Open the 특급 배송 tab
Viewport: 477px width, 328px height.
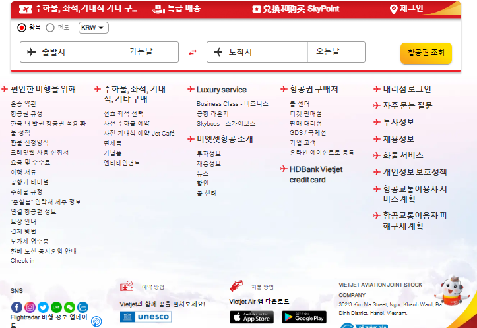(176, 9)
